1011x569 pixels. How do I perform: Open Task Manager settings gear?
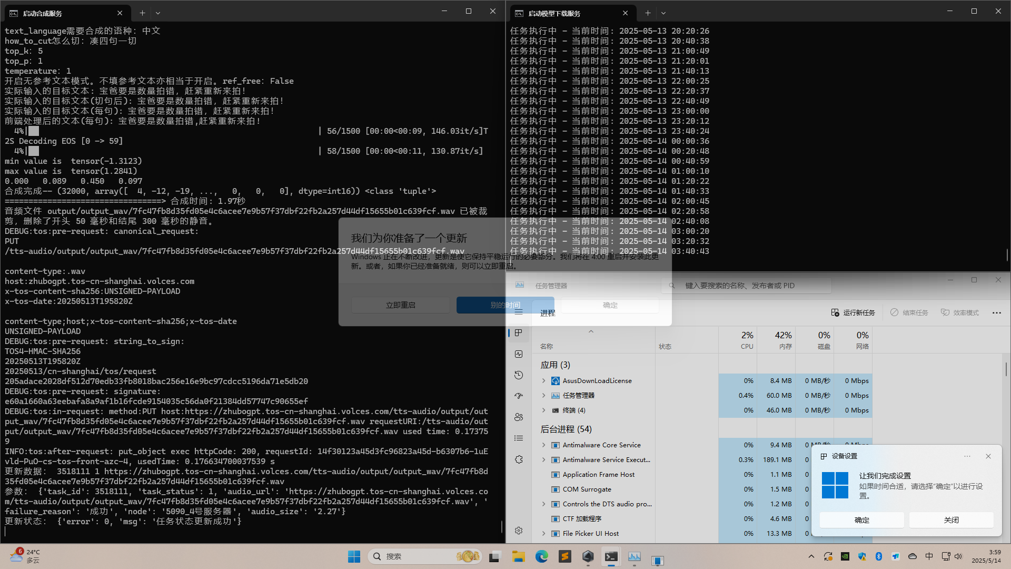pos(519,531)
